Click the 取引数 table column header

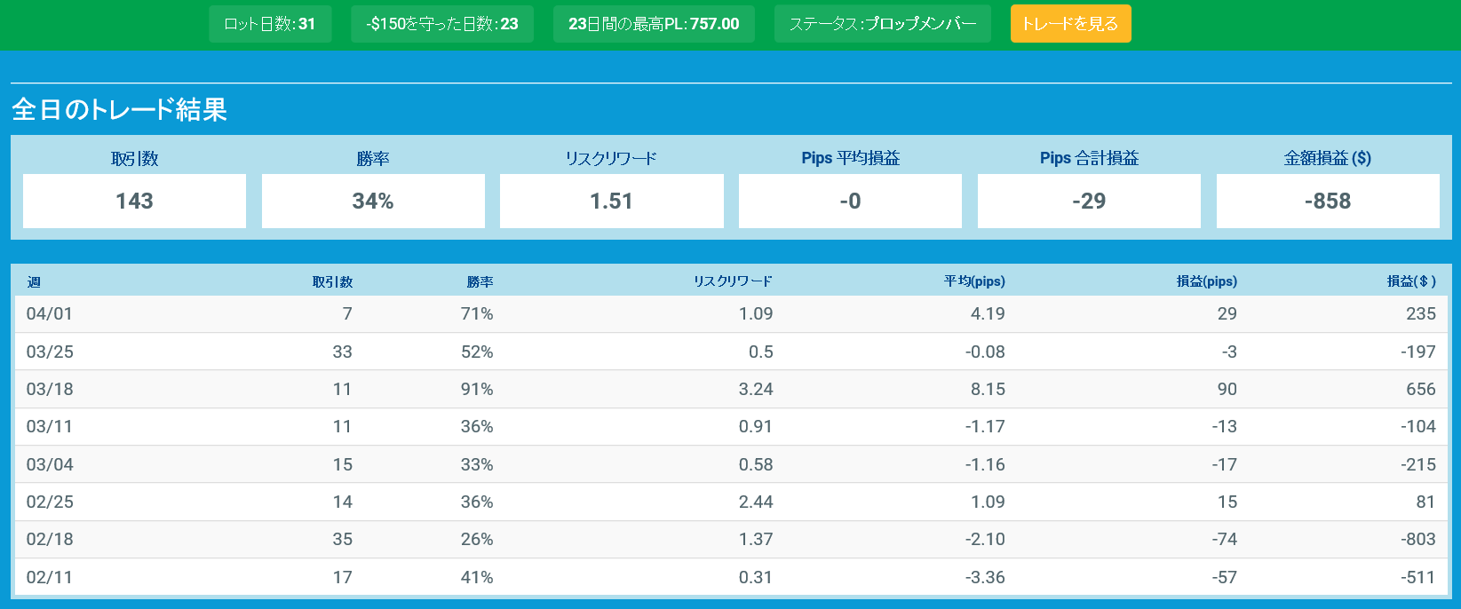pyautogui.click(x=332, y=281)
